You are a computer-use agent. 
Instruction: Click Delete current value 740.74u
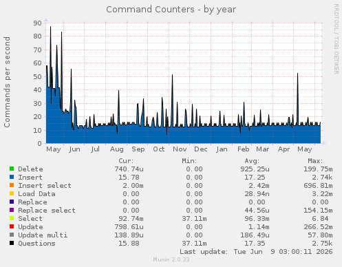click(129, 169)
